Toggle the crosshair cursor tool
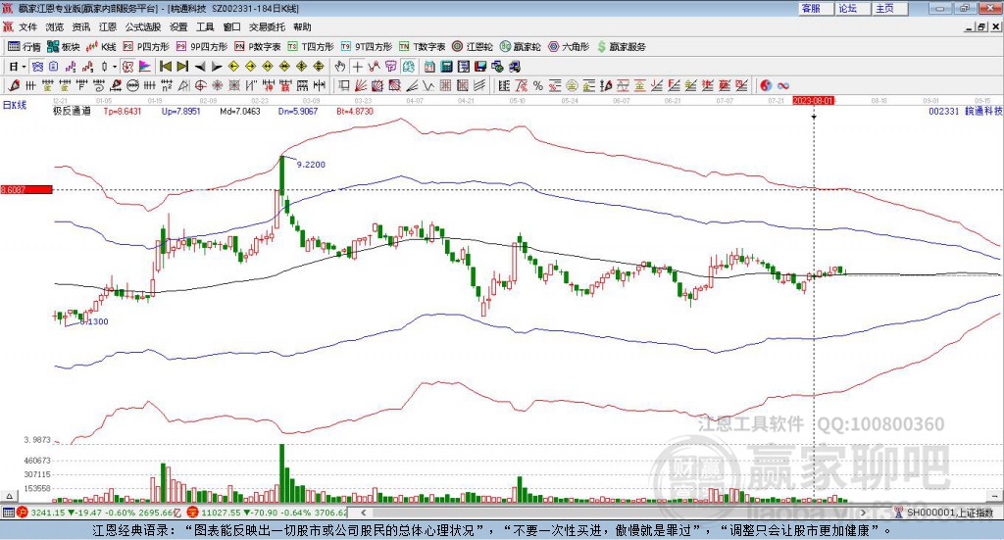This screenshot has width=1004, height=540. coord(357,67)
